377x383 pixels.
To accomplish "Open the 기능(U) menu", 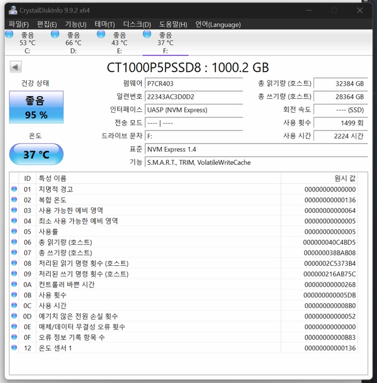I will [75, 25].
